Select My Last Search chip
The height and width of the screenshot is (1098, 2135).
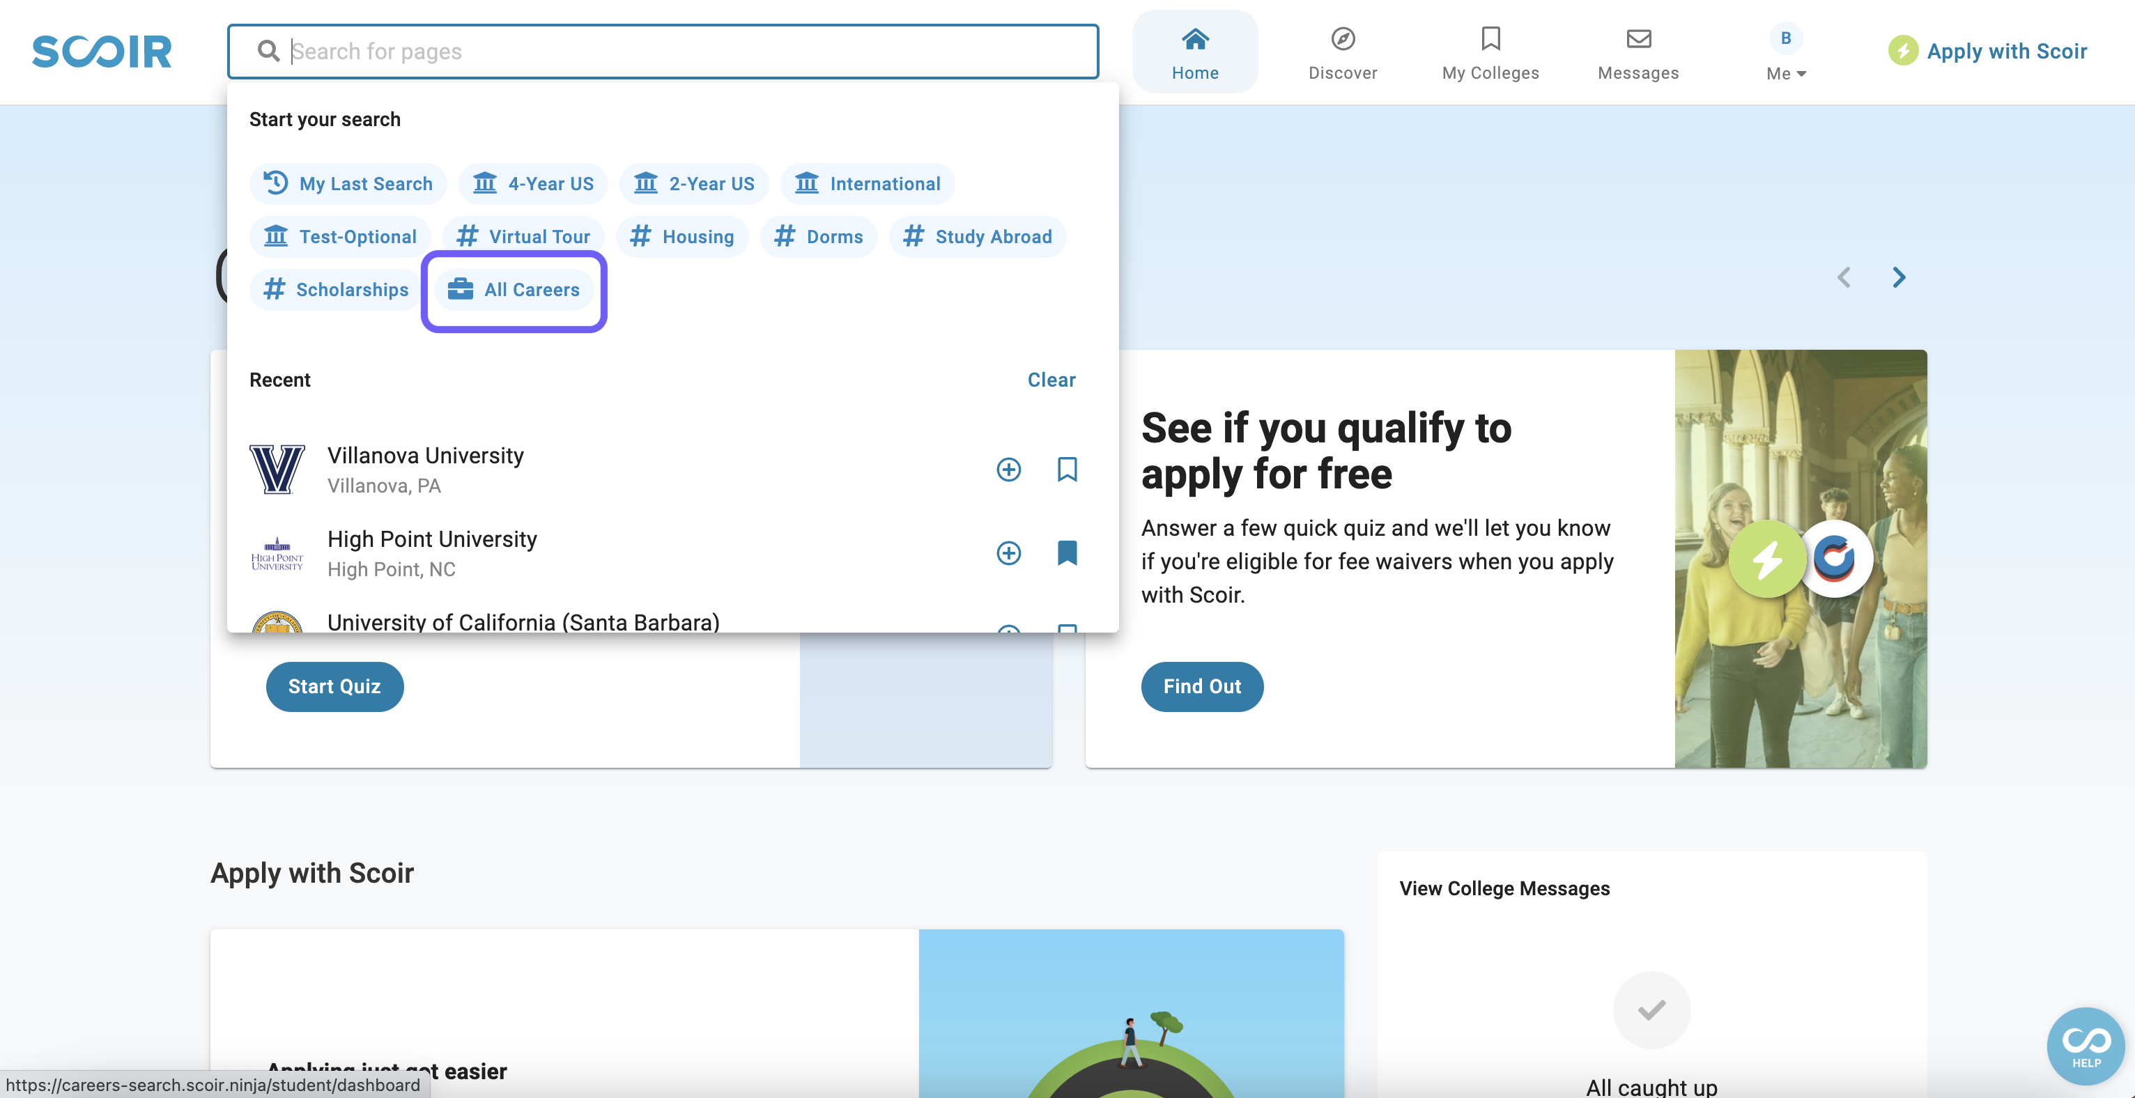(348, 184)
